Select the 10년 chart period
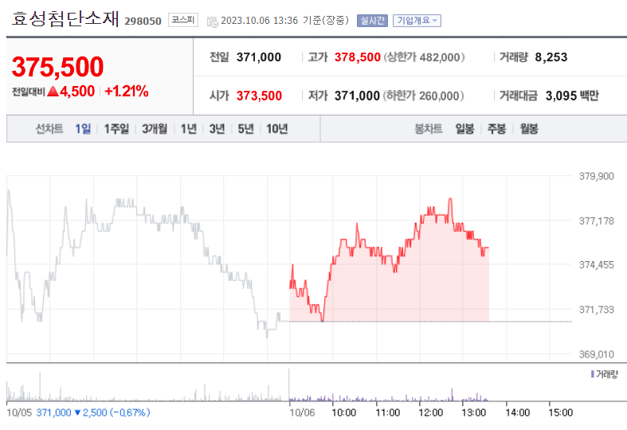The height and width of the screenshot is (430, 627). 277,129
